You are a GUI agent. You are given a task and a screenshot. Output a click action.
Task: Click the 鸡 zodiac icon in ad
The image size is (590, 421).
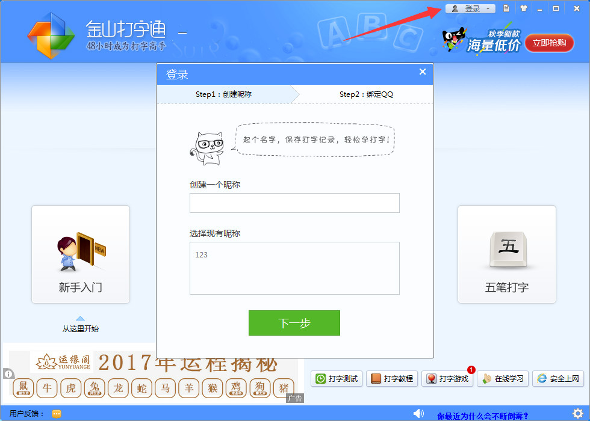coord(236,389)
